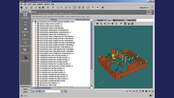Open the Graphics menu

click(x=40, y=4)
